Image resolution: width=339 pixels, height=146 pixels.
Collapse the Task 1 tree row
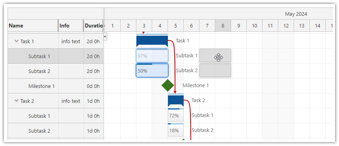coord(17,41)
